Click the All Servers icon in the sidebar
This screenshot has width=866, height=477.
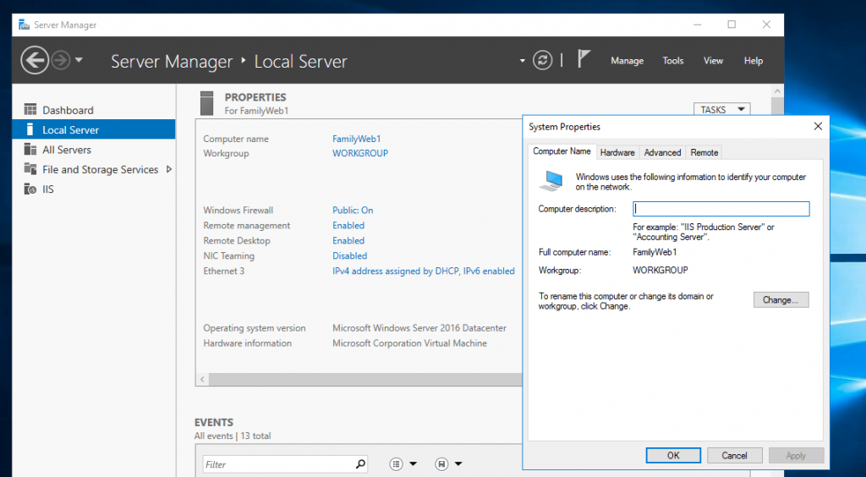[30, 149]
